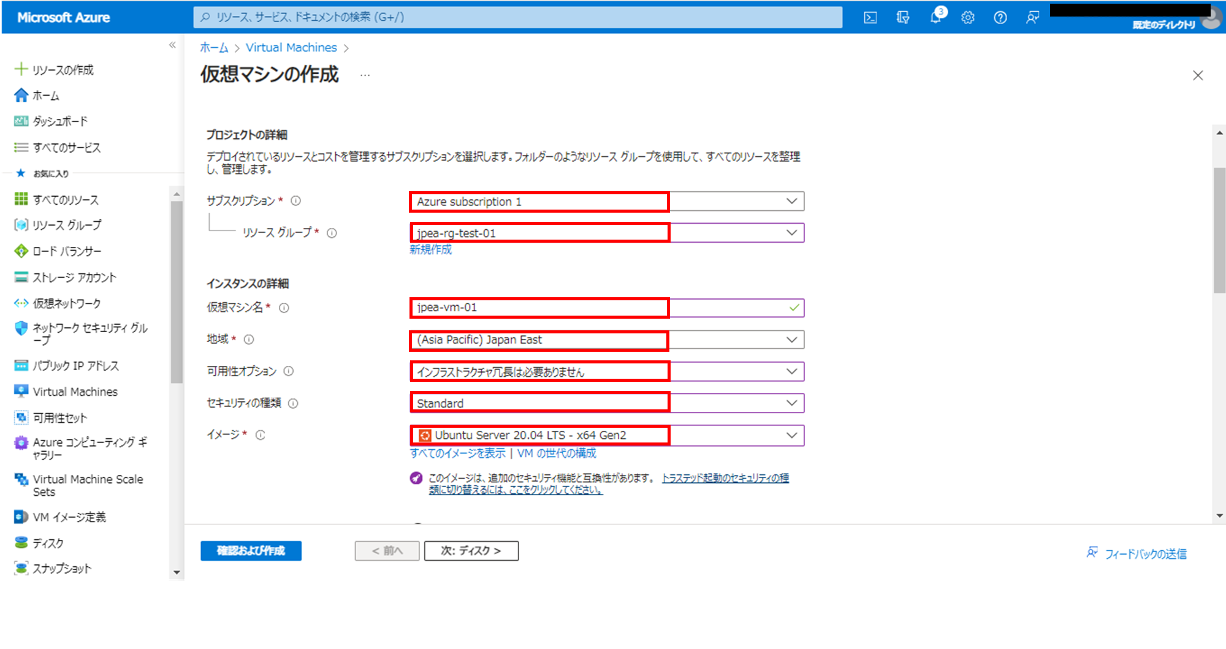Image resolution: width=1226 pixels, height=649 pixels.
Task: Click Virtual Machine Scale Sets icon
Action: click(21, 479)
